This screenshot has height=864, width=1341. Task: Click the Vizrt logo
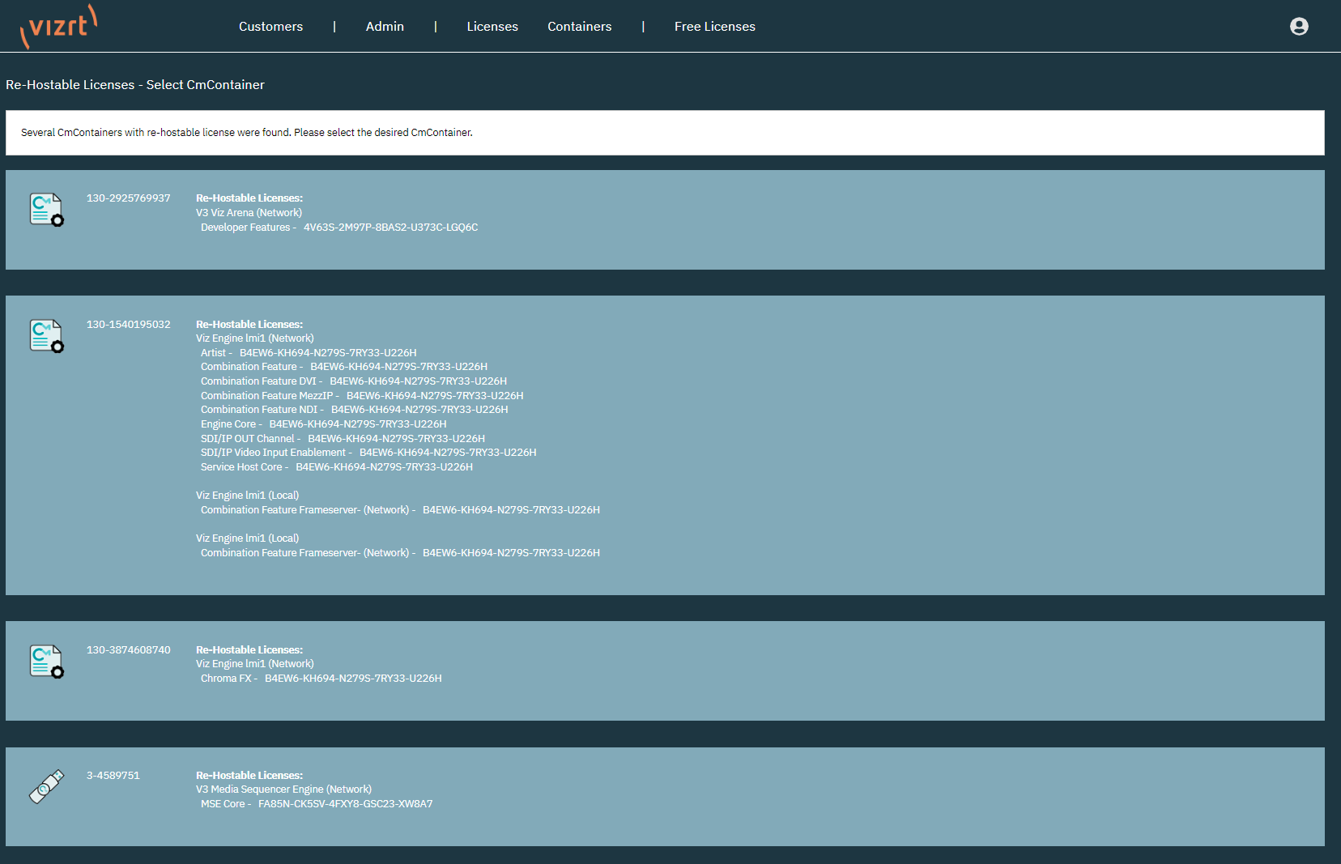(58, 27)
